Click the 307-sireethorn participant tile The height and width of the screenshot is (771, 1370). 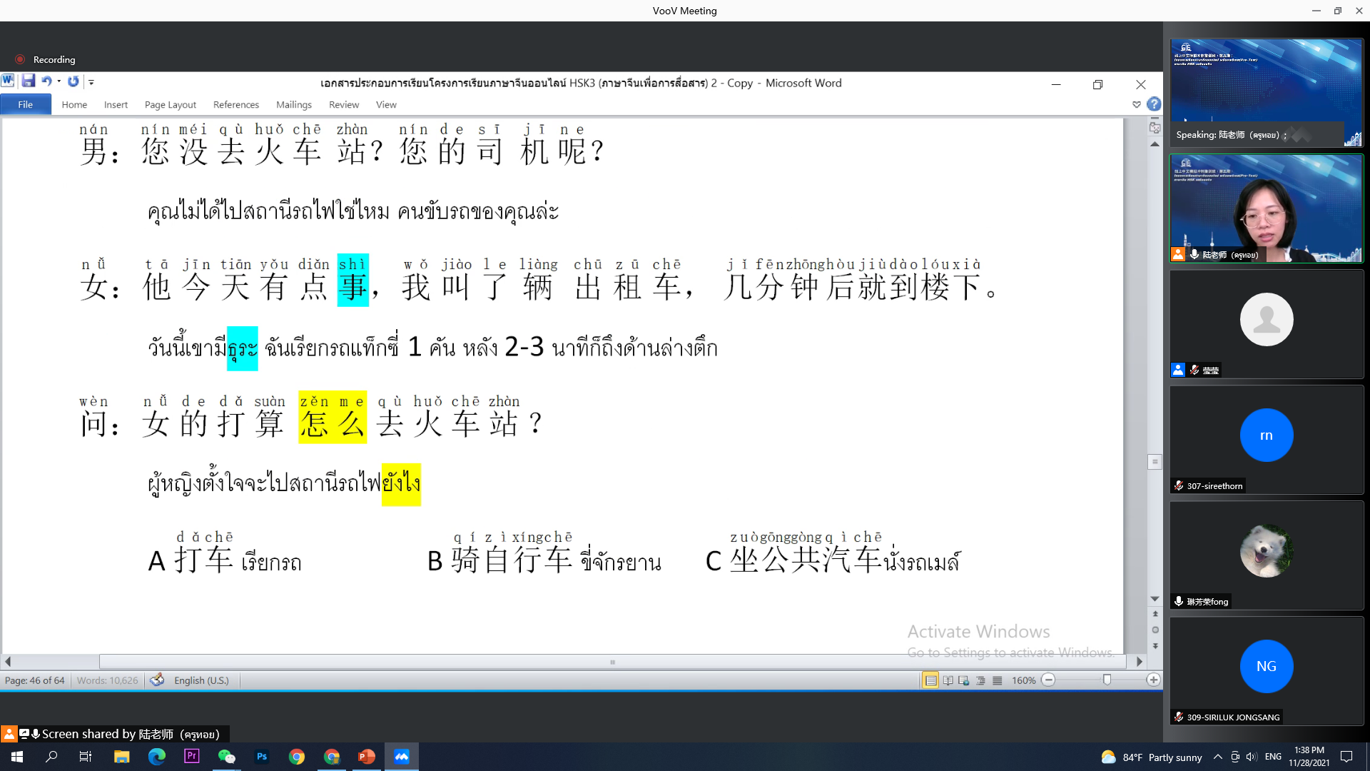(x=1267, y=440)
